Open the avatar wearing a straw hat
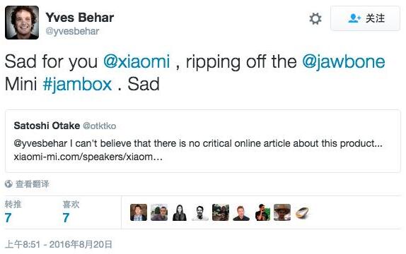The height and width of the screenshot is (254, 406). click(x=282, y=212)
